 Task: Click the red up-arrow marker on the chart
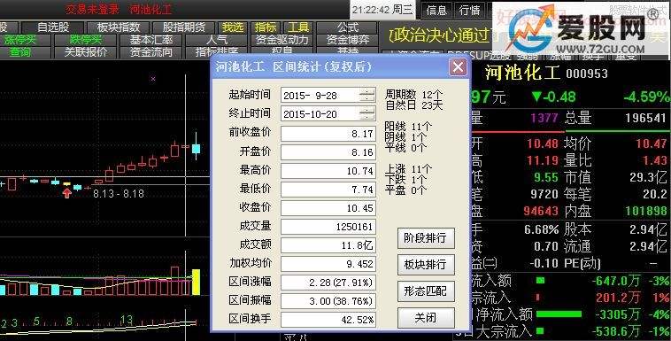pyautogui.click(x=66, y=193)
